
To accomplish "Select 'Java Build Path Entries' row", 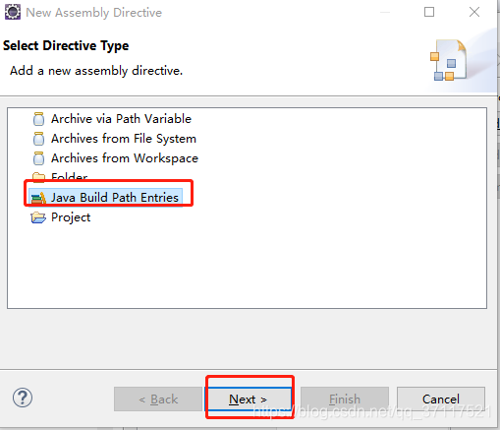I will (105, 198).
